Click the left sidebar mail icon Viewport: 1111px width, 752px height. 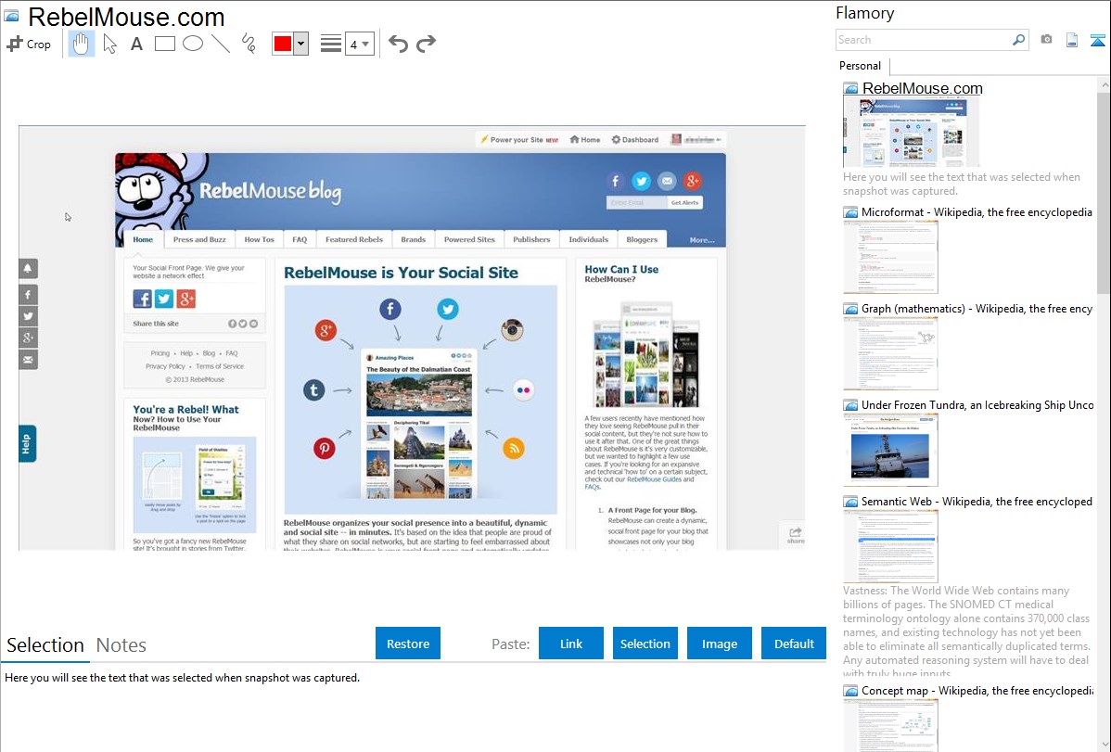[28, 360]
